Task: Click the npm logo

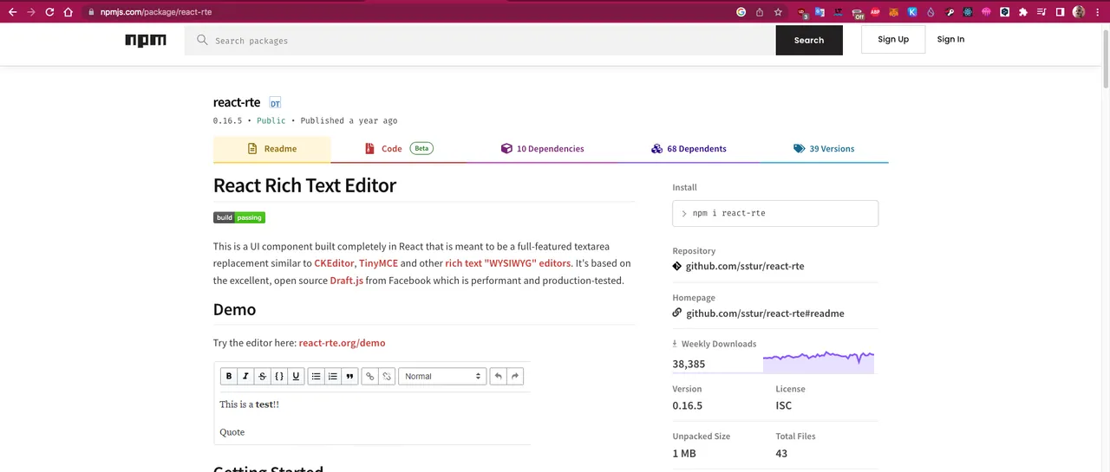Action: pos(146,40)
